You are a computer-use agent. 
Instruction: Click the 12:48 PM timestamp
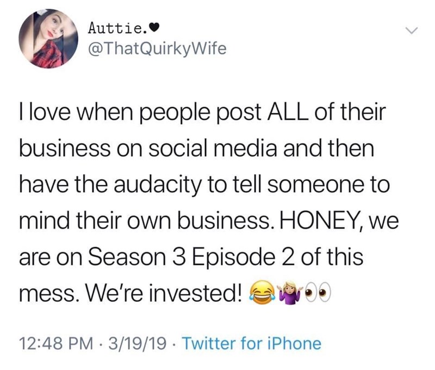tap(51, 343)
